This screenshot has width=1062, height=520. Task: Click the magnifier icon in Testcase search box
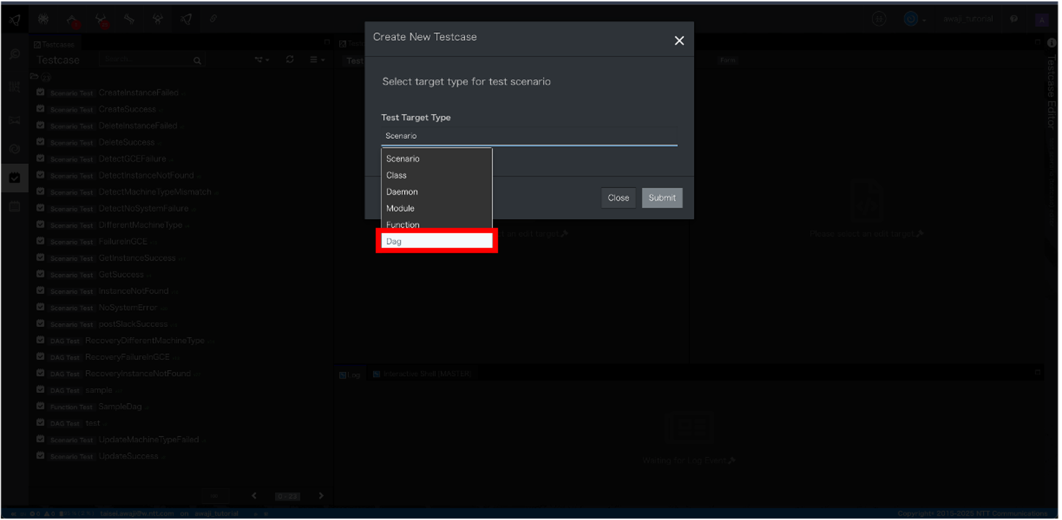(x=197, y=60)
